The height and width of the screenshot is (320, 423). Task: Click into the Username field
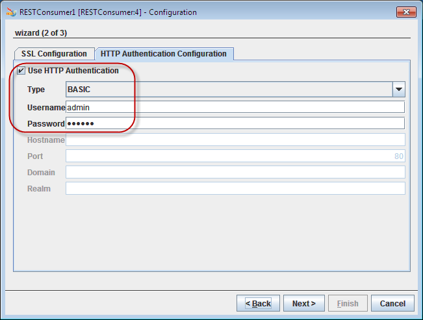point(235,107)
